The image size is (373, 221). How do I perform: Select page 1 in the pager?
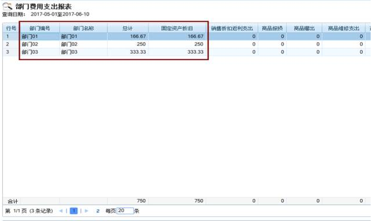74,211
